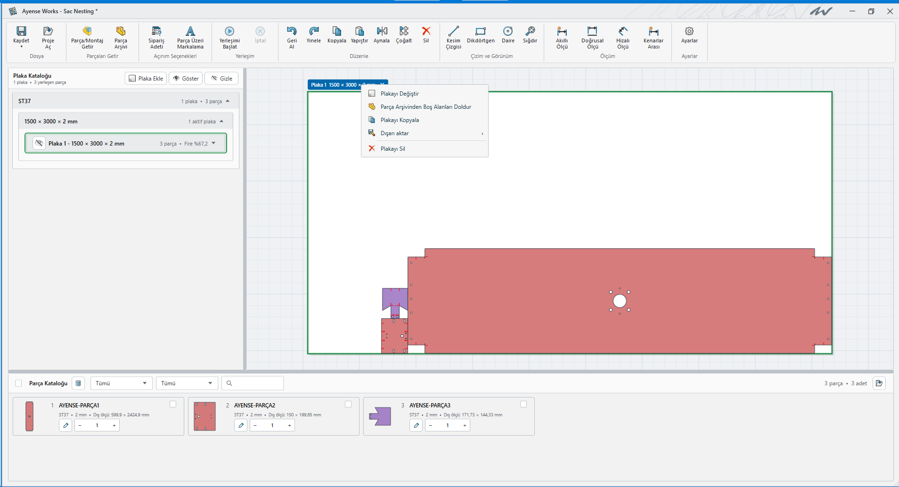The width and height of the screenshot is (899, 487).
Task: Click the Plaka Ekle button
Action: (146, 78)
